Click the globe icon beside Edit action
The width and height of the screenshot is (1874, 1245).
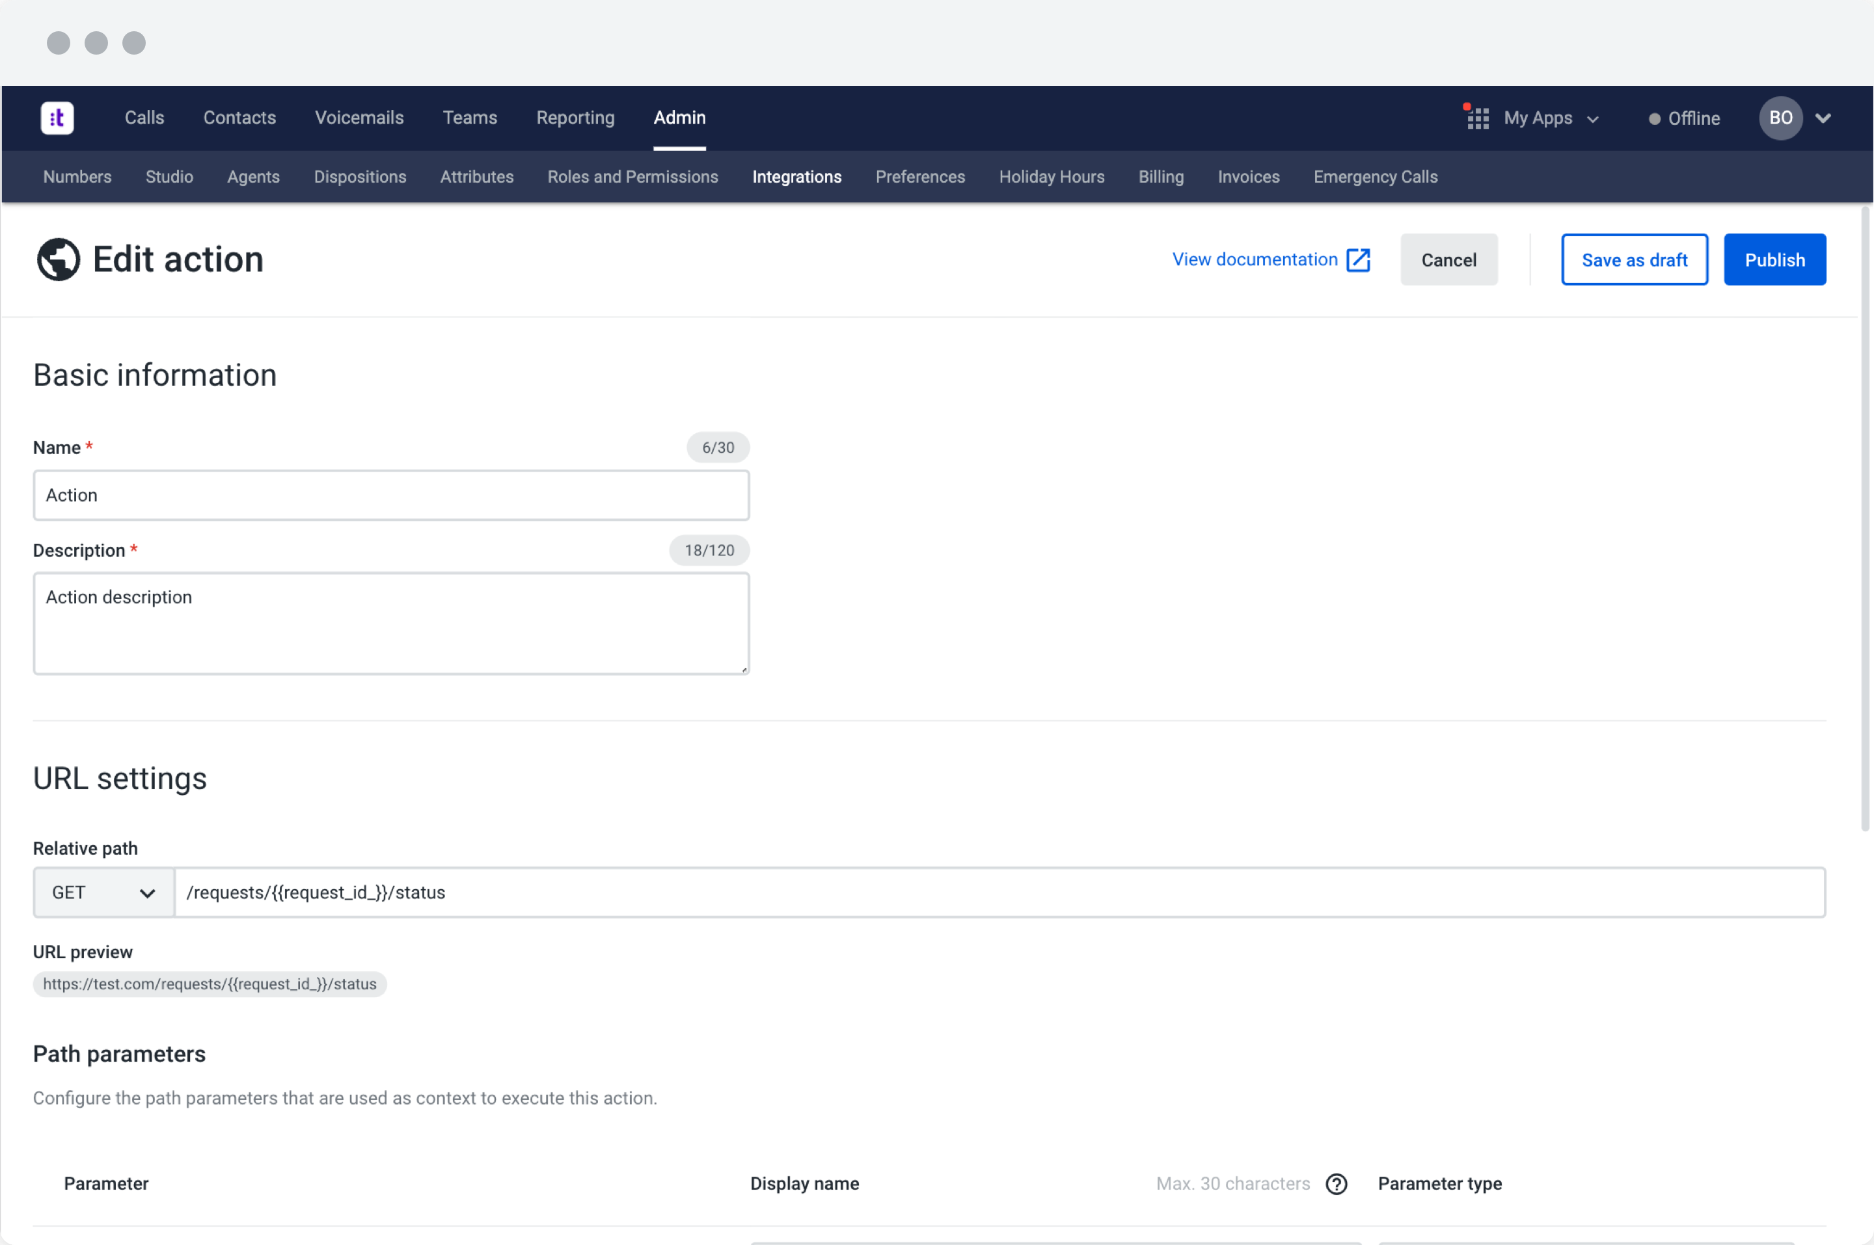point(58,260)
